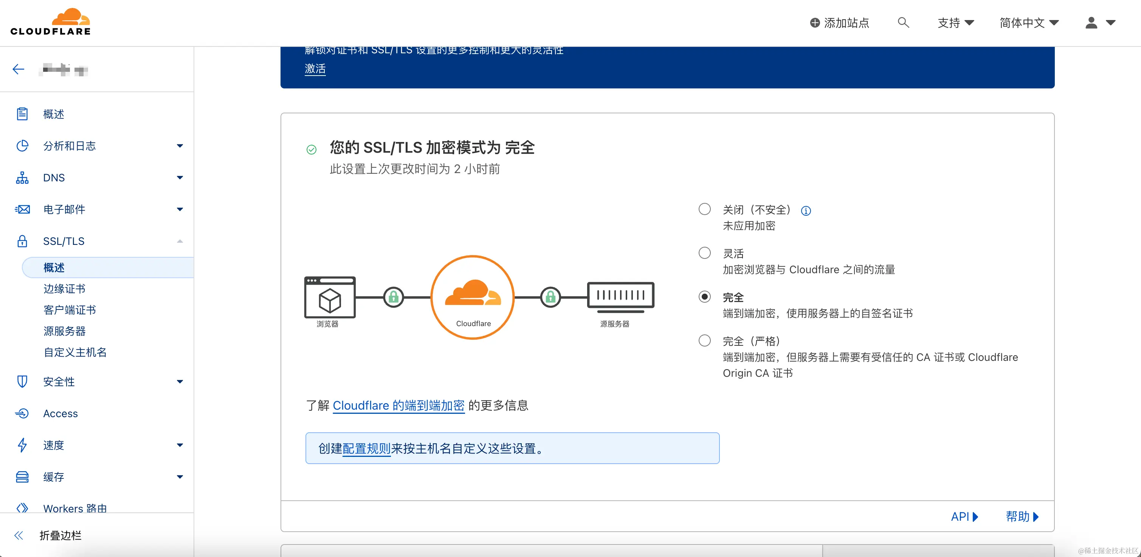Screen dimensions: 1141x557
Task: Click the search magnifier icon in header
Action: (x=903, y=23)
